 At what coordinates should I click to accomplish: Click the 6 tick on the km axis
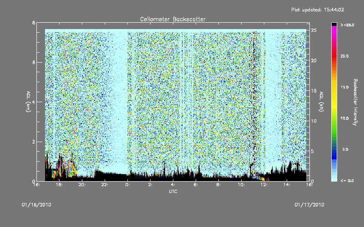[x=34, y=62]
